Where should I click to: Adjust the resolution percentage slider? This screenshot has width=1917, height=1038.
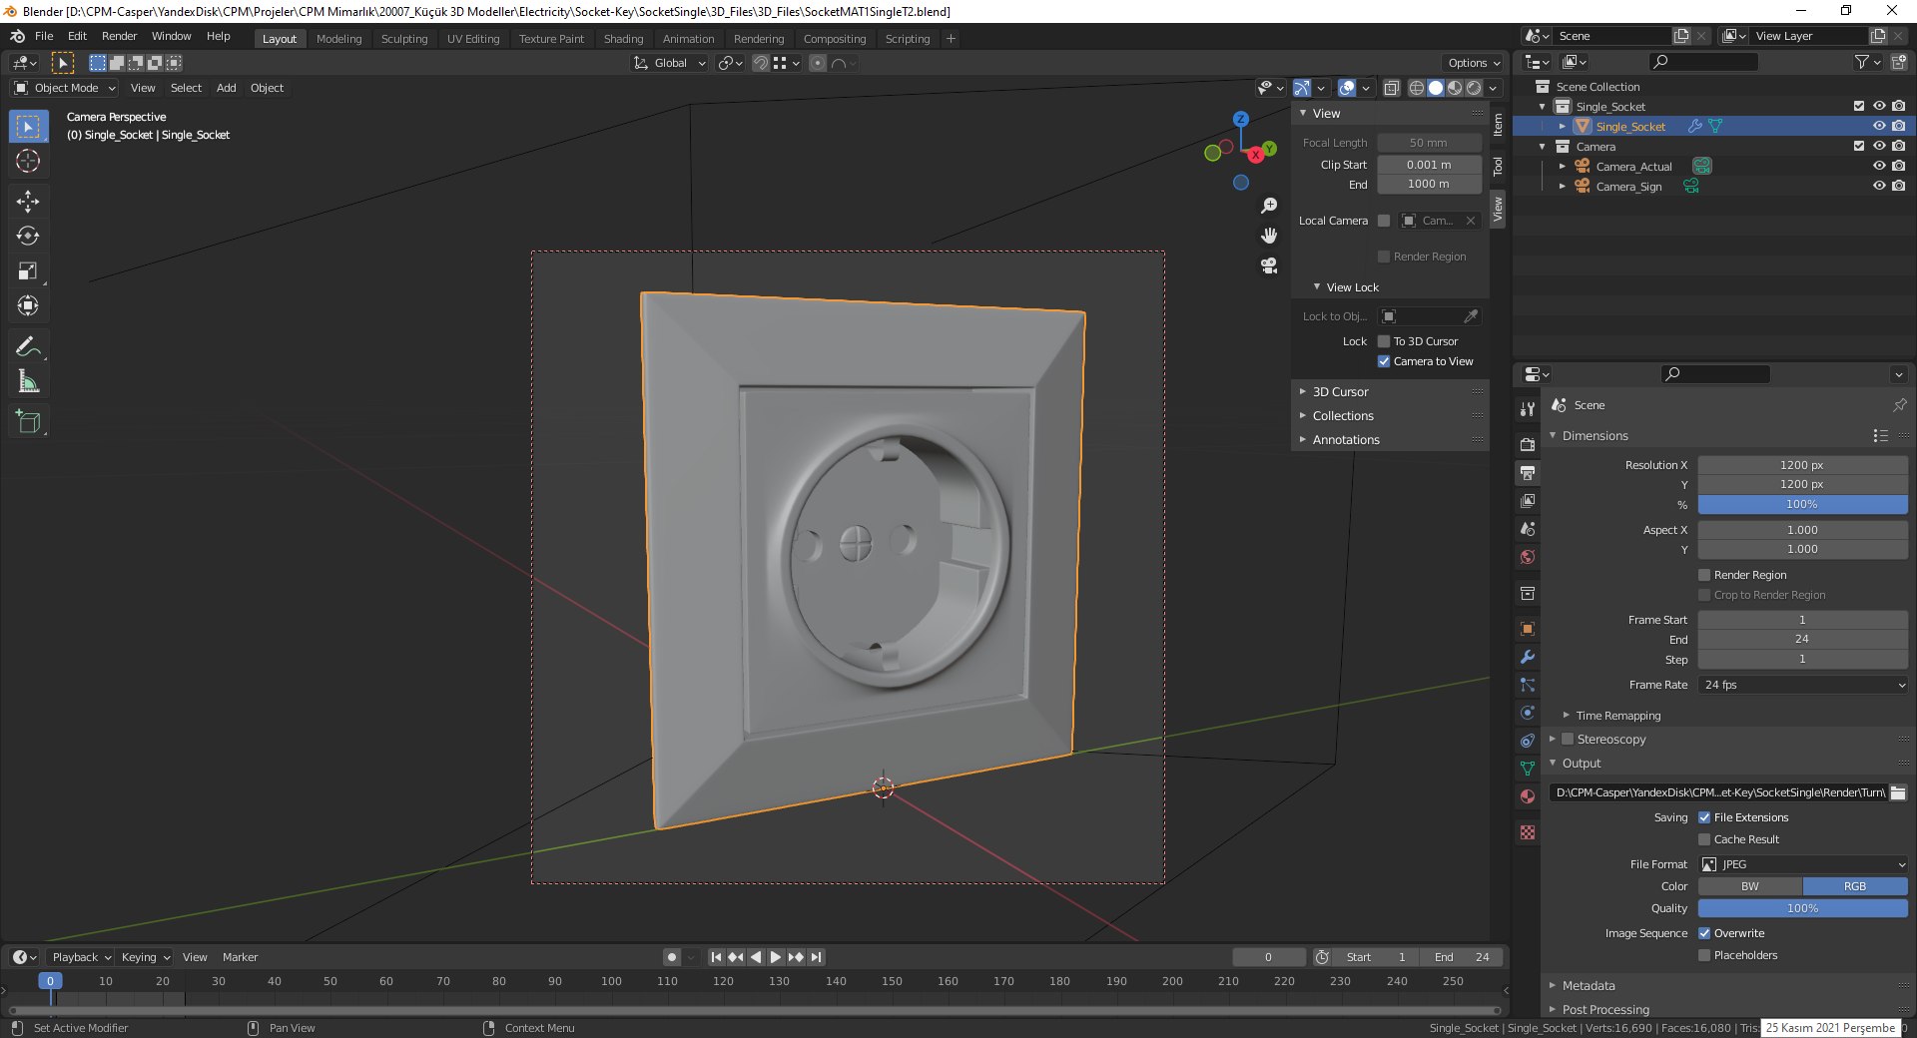pos(1803,505)
